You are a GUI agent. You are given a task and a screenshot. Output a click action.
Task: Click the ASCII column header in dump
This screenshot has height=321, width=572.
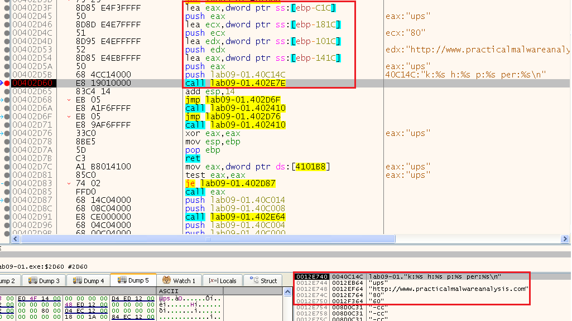(x=169, y=291)
